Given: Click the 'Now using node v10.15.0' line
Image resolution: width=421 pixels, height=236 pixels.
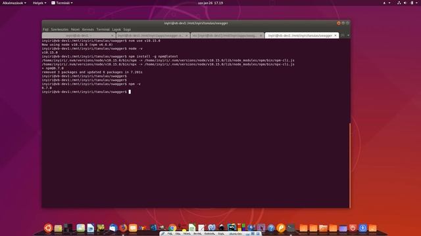Looking at the screenshot, I should (78, 45).
